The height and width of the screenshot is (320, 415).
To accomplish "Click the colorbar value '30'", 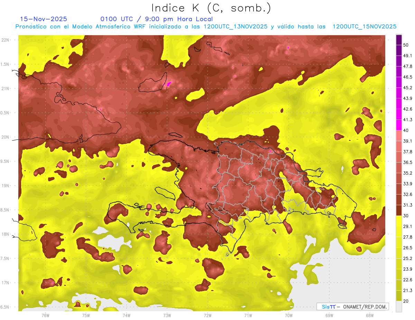I will [x=406, y=216].
